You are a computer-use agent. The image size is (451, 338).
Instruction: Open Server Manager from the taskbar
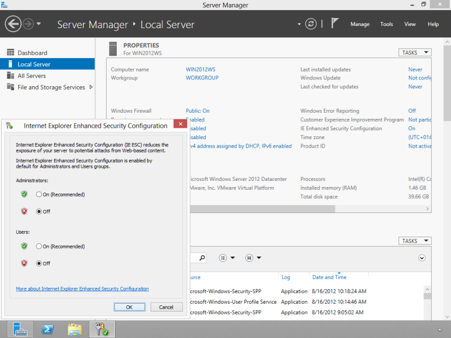[20, 330]
